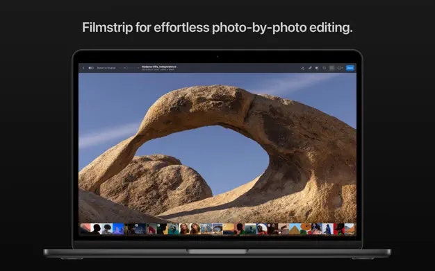Toggle the show-original compare icon
This screenshot has height=271, width=435.
[91, 68]
